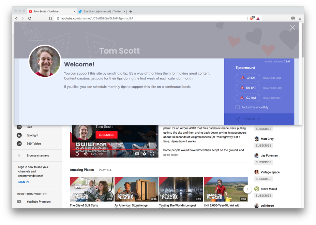Pick the 10.0 BAT tip amount
Screen dimensions: 316x225
coord(248,98)
